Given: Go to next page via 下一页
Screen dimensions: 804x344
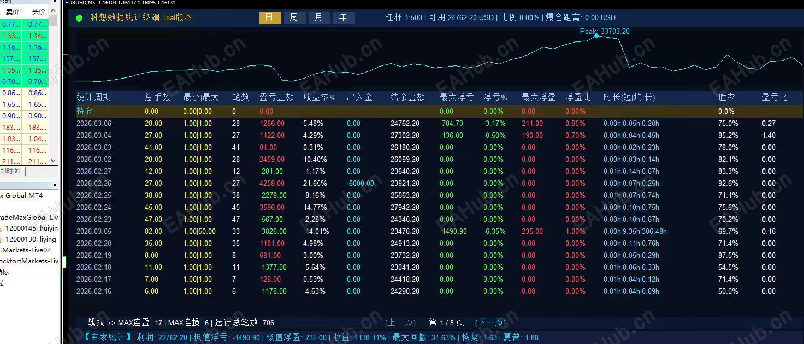Looking at the screenshot, I should [x=490, y=323].
